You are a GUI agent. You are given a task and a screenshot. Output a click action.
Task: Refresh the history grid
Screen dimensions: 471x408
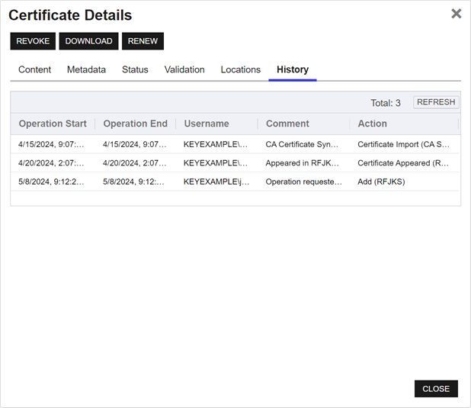[x=436, y=102]
